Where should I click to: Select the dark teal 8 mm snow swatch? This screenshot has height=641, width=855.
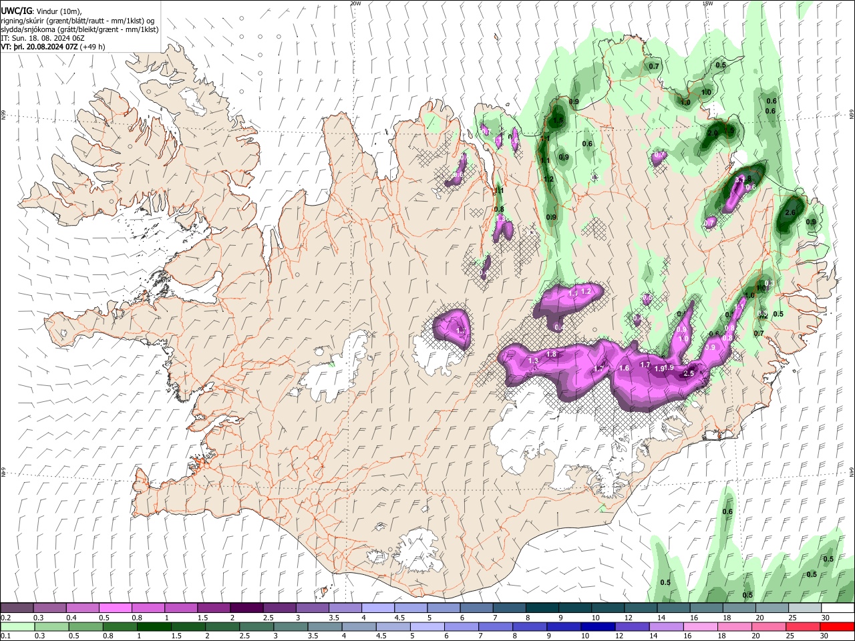click(x=542, y=608)
